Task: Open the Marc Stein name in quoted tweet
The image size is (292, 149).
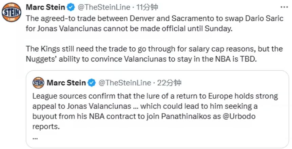Action: tap(66, 82)
